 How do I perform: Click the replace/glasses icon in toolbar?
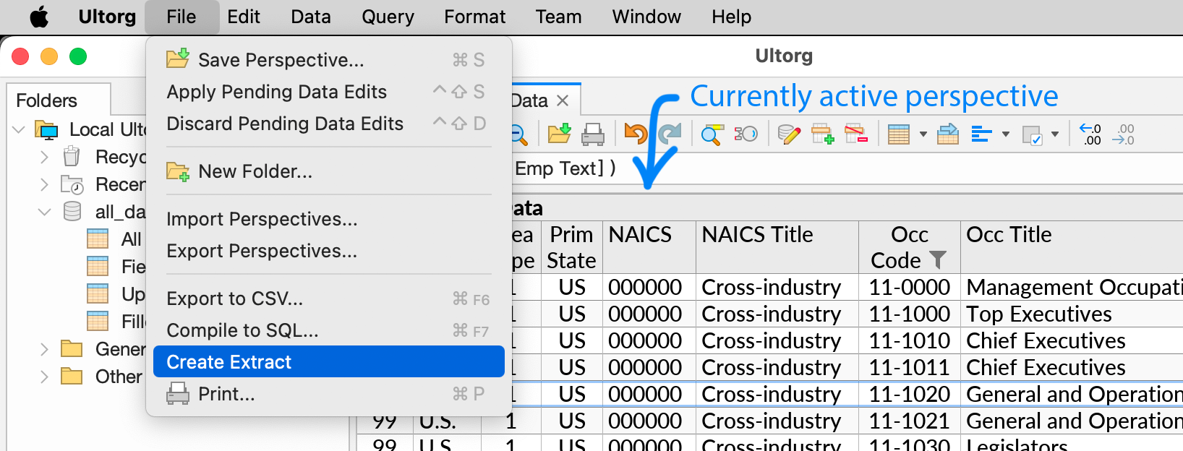click(746, 134)
